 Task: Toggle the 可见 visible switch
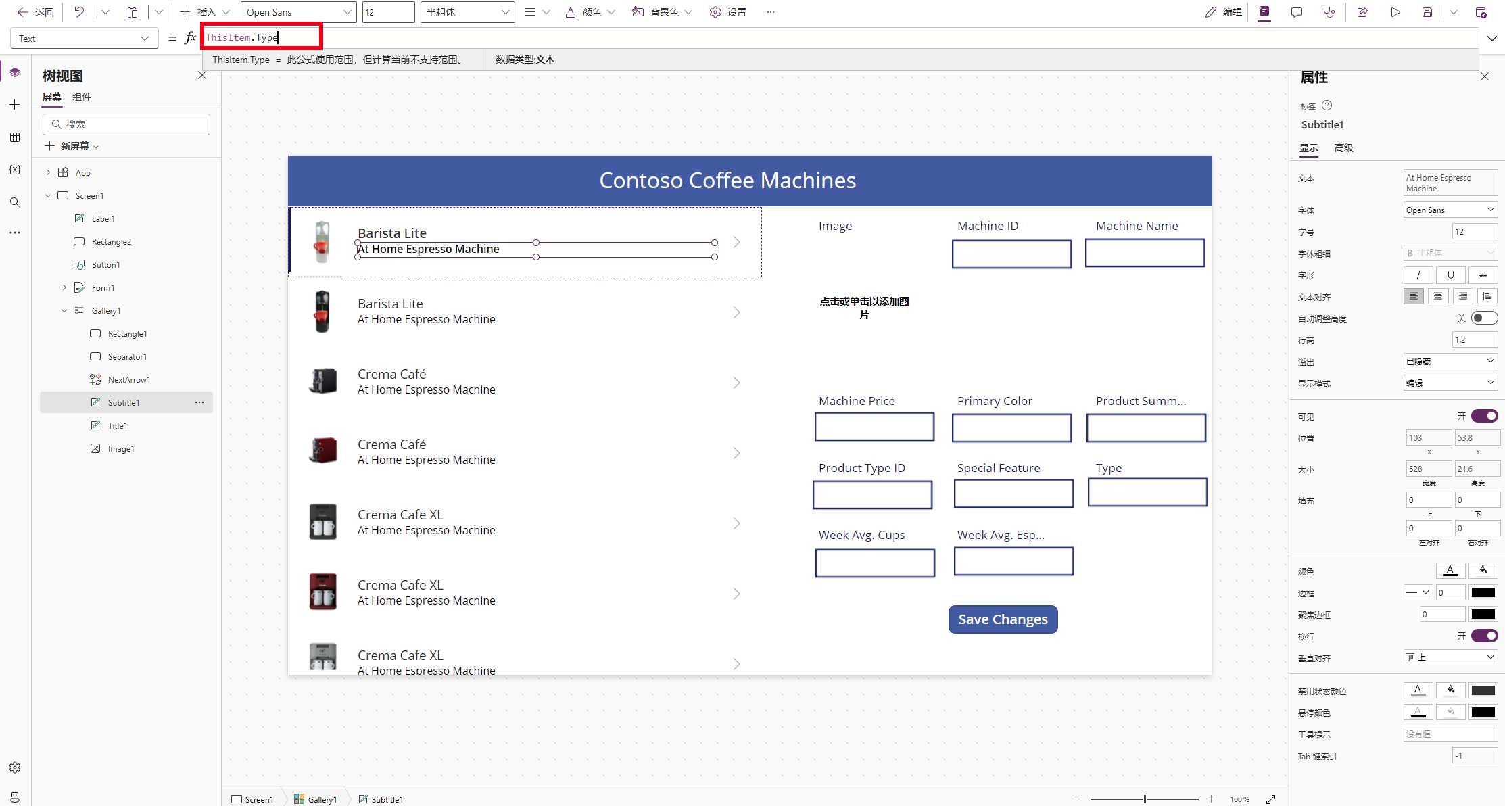1485,416
